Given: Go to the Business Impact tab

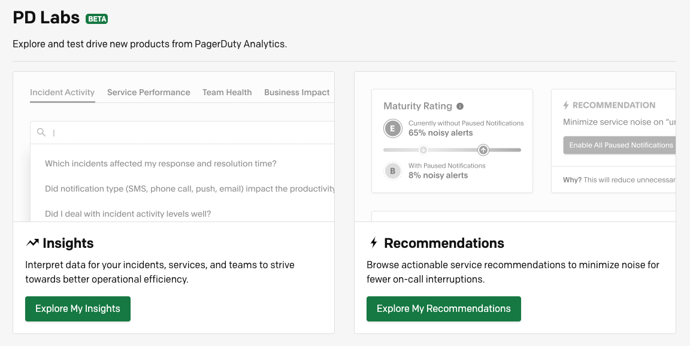Looking at the screenshot, I should coord(296,92).
